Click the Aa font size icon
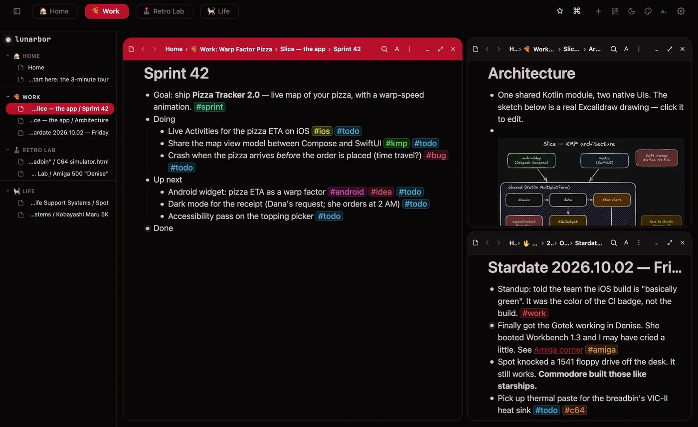 664,11
